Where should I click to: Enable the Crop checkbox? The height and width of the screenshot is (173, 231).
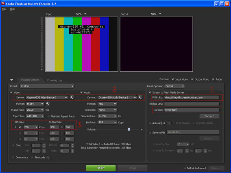(13, 145)
